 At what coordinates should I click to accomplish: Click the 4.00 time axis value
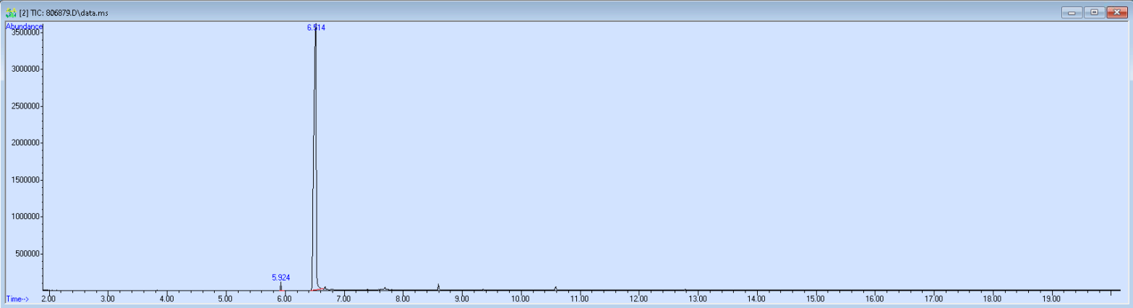tap(166, 298)
